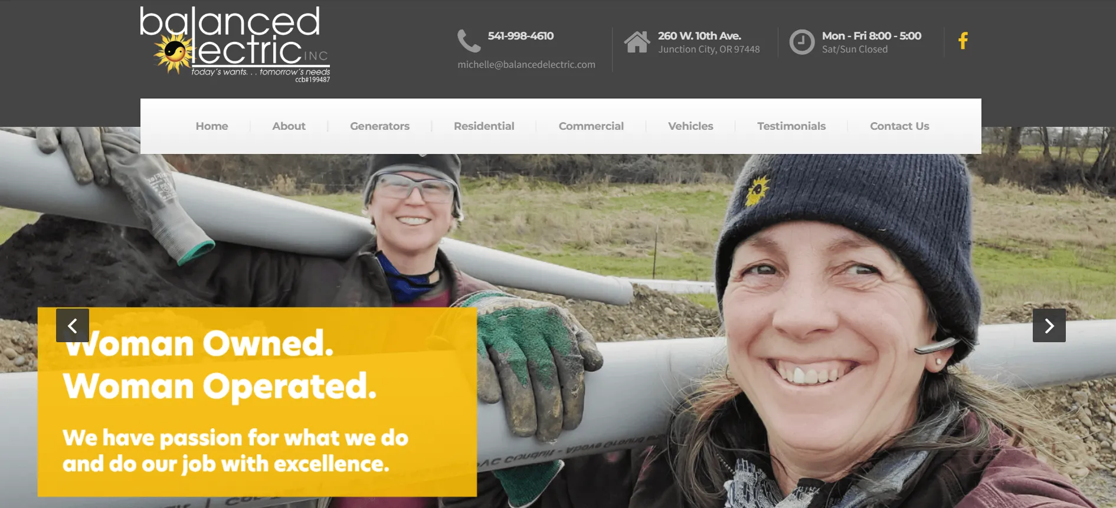Navigate to Residential services
Viewport: 1116px width, 508px height.
pyautogui.click(x=484, y=126)
